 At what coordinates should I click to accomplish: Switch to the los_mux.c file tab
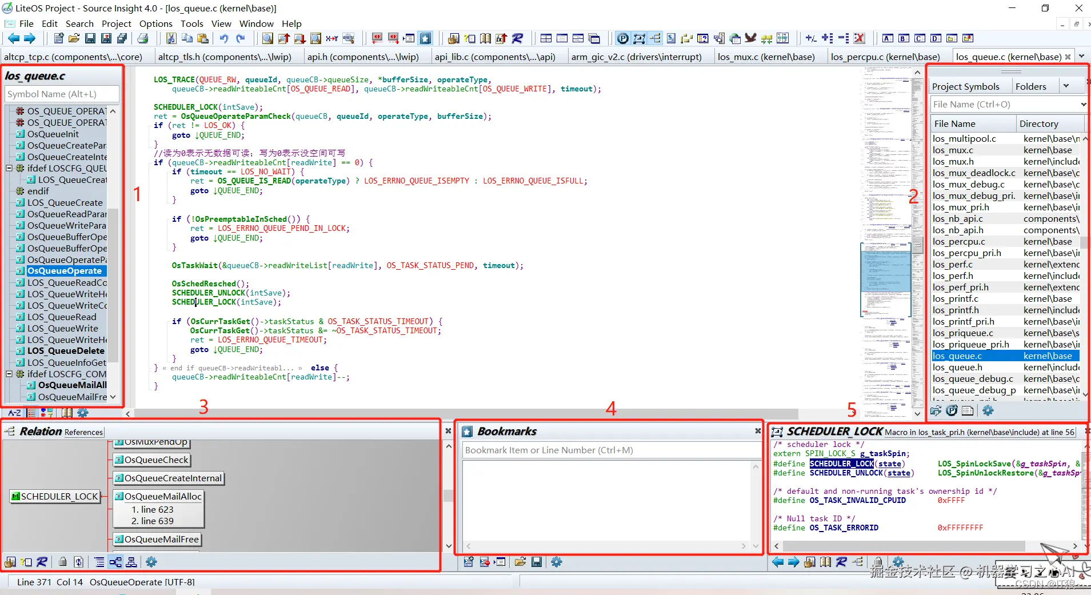pyautogui.click(x=766, y=57)
